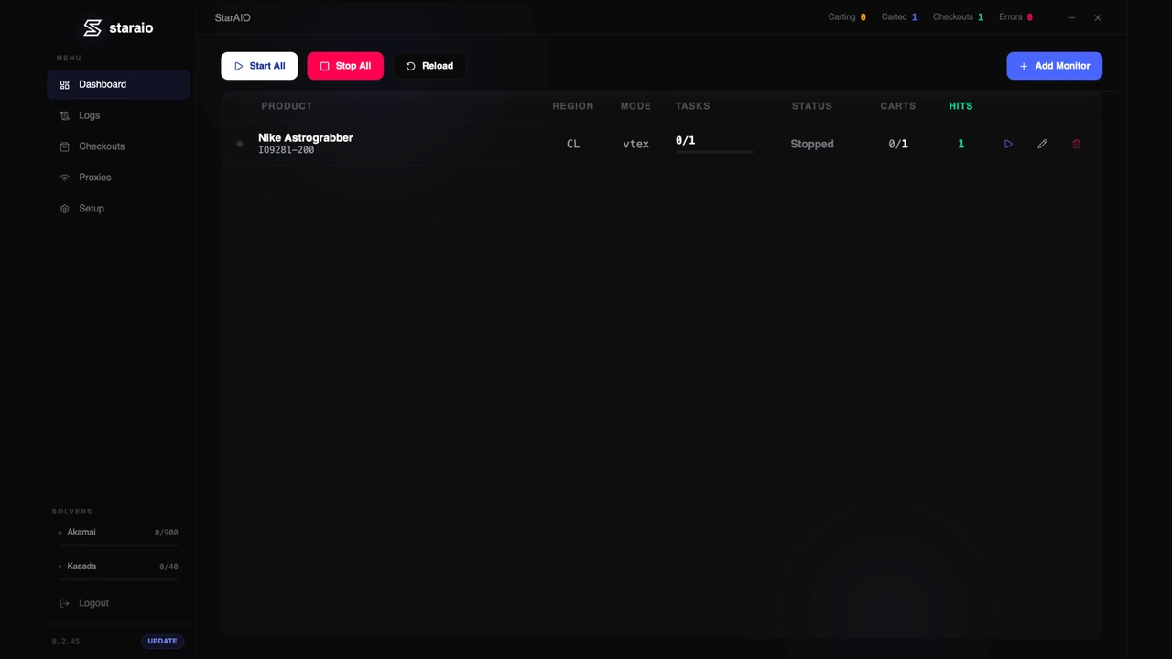Click the CARTS column header

tap(898, 106)
